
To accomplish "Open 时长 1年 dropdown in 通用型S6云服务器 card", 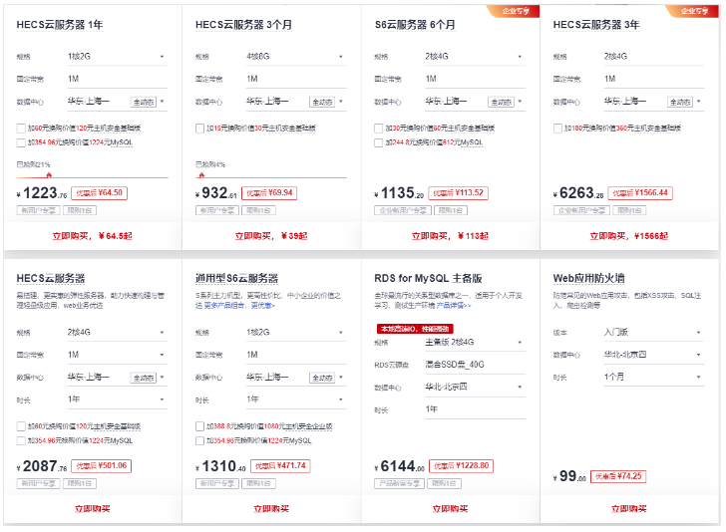I will 296,399.
